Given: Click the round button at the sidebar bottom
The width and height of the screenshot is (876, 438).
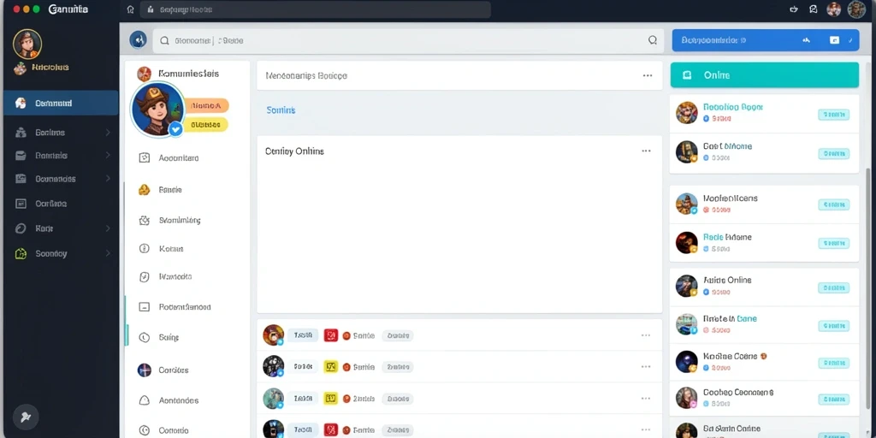Looking at the screenshot, I should point(25,417).
